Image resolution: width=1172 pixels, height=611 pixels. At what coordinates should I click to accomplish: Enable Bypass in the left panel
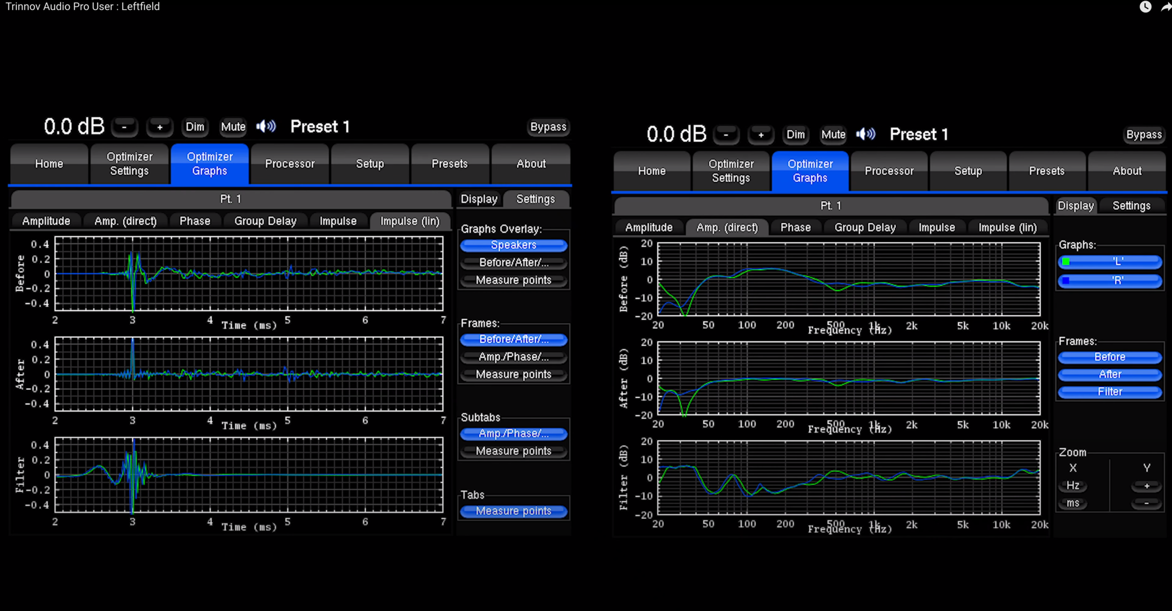click(x=548, y=127)
